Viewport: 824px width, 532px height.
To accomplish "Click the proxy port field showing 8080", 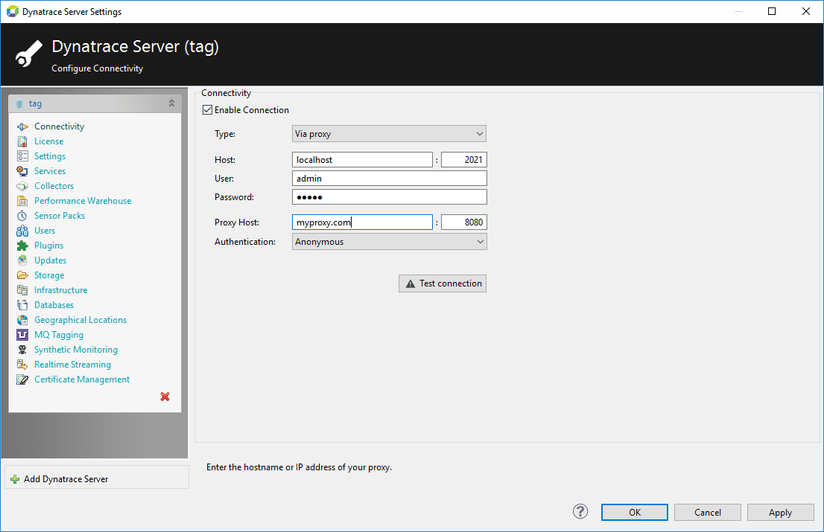I will point(464,222).
